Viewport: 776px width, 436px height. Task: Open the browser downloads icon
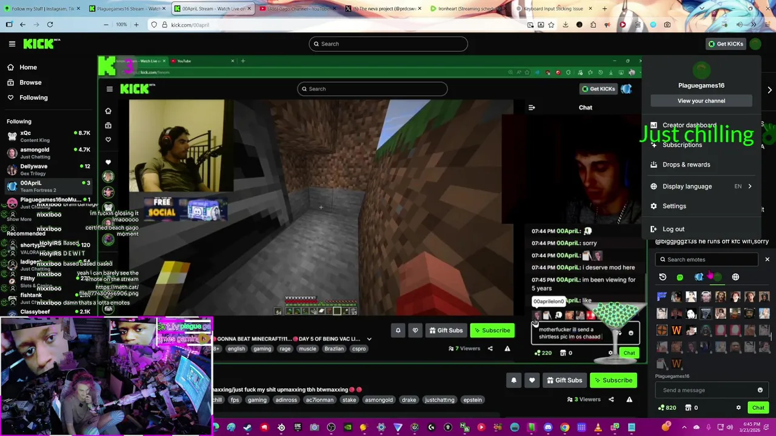(x=565, y=25)
